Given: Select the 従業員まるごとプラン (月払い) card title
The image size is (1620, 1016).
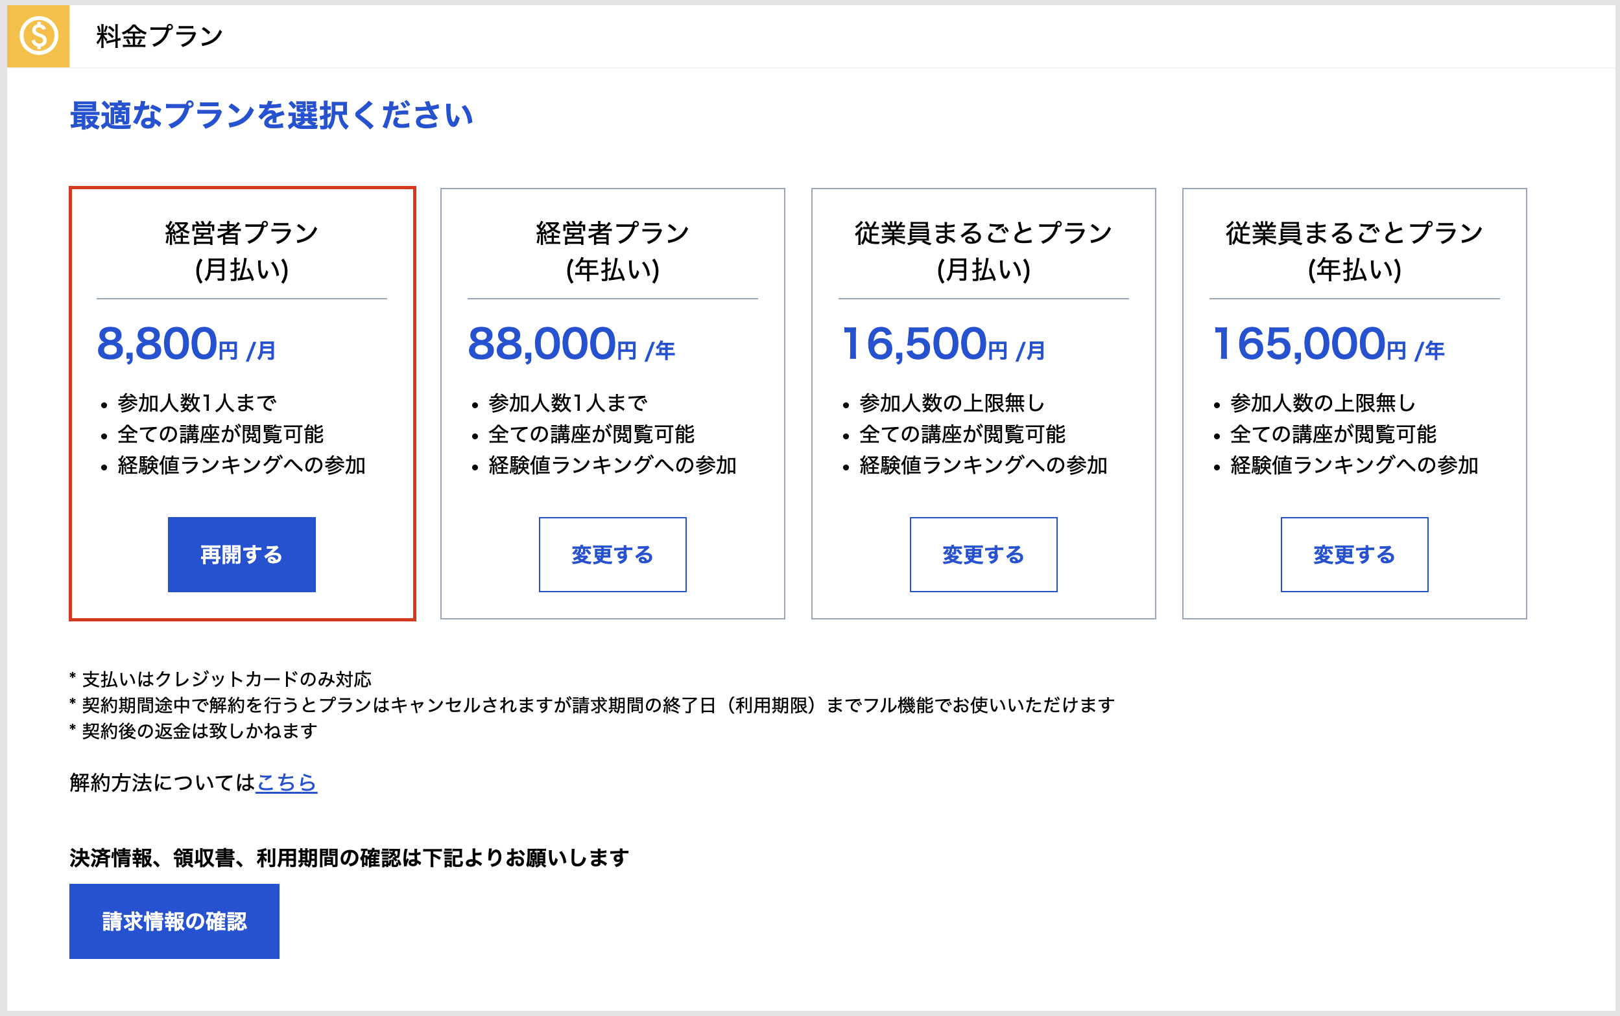Looking at the screenshot, I should tap(983, 251).
